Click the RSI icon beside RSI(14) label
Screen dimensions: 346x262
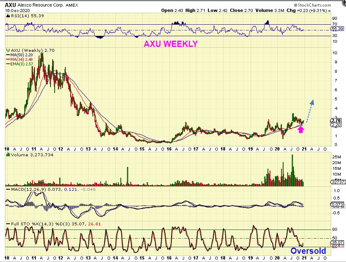coord(8,16)
